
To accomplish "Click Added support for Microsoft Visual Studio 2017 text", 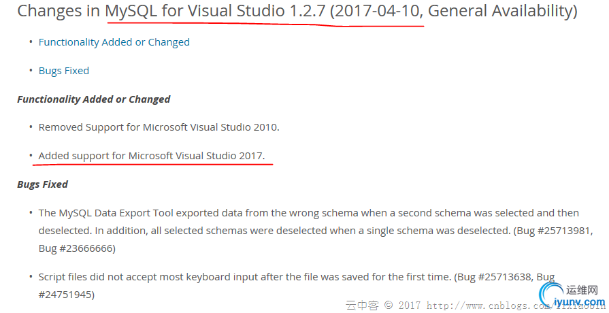I will pyautogui.click(x=151, y=156).
